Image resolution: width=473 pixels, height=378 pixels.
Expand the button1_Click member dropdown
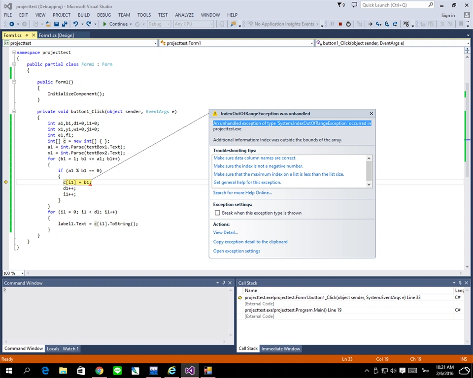click(468, 43)
